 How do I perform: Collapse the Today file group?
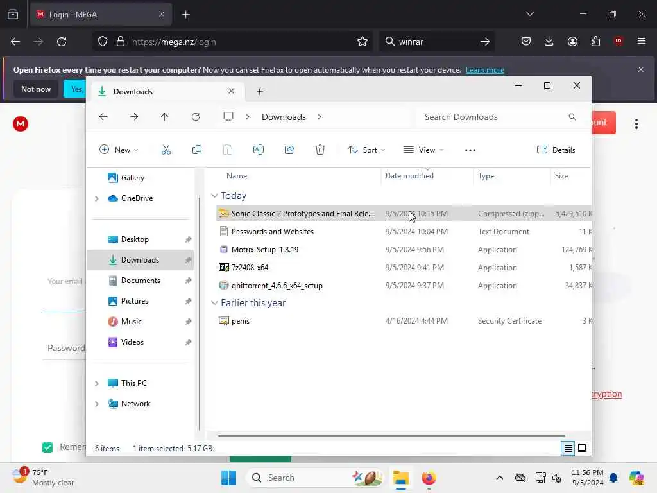[x=214, y=195]
